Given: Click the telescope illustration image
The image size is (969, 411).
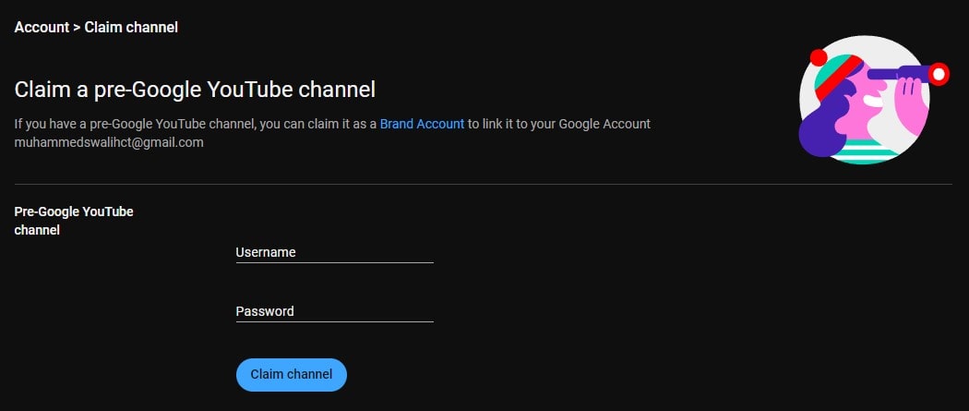Looking at the screenshot, I should point(874,100).
